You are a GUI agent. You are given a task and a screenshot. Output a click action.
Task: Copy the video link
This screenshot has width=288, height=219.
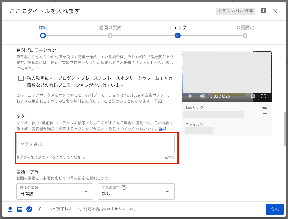(264, 111)
